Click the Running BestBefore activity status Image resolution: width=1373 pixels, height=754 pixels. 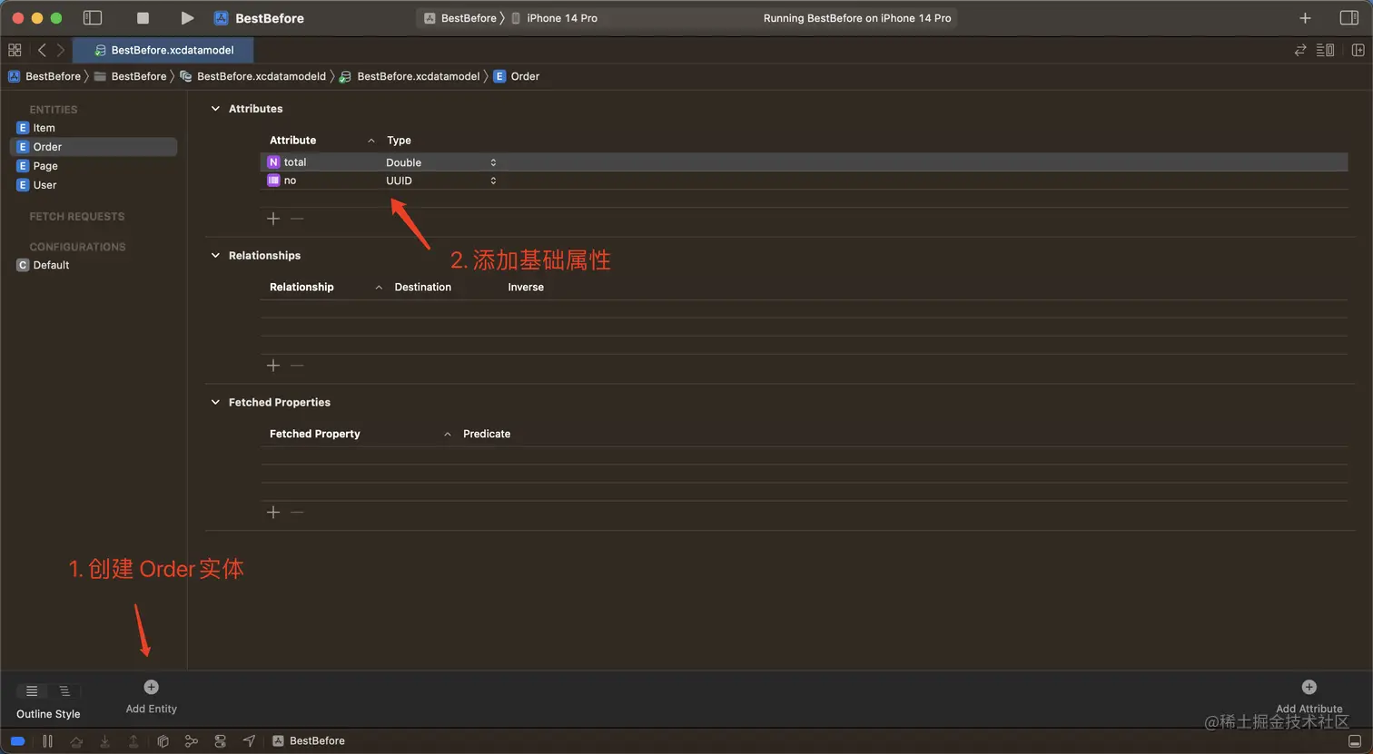point(857,18)
